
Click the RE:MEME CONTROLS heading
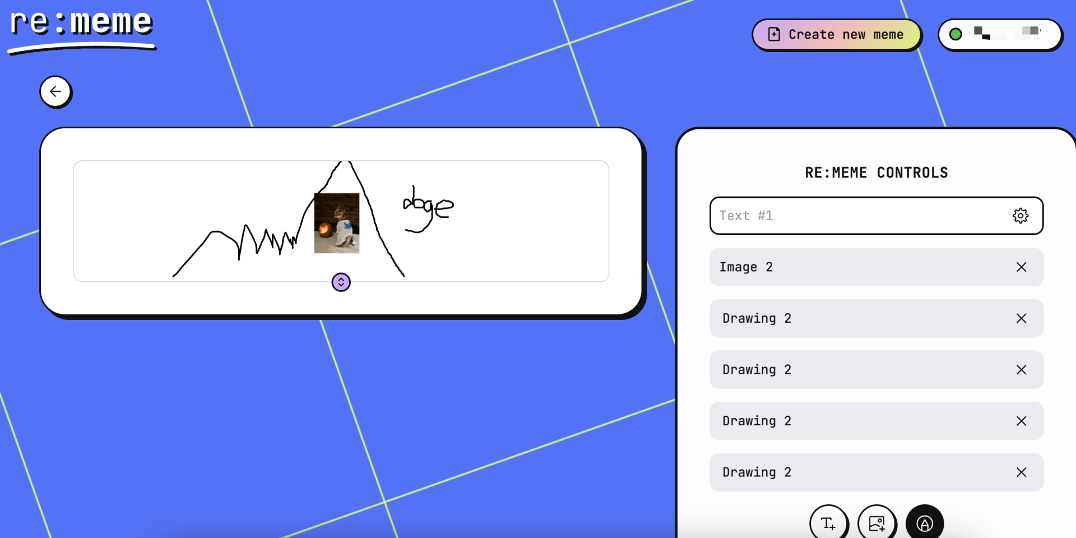pos(876,173)
